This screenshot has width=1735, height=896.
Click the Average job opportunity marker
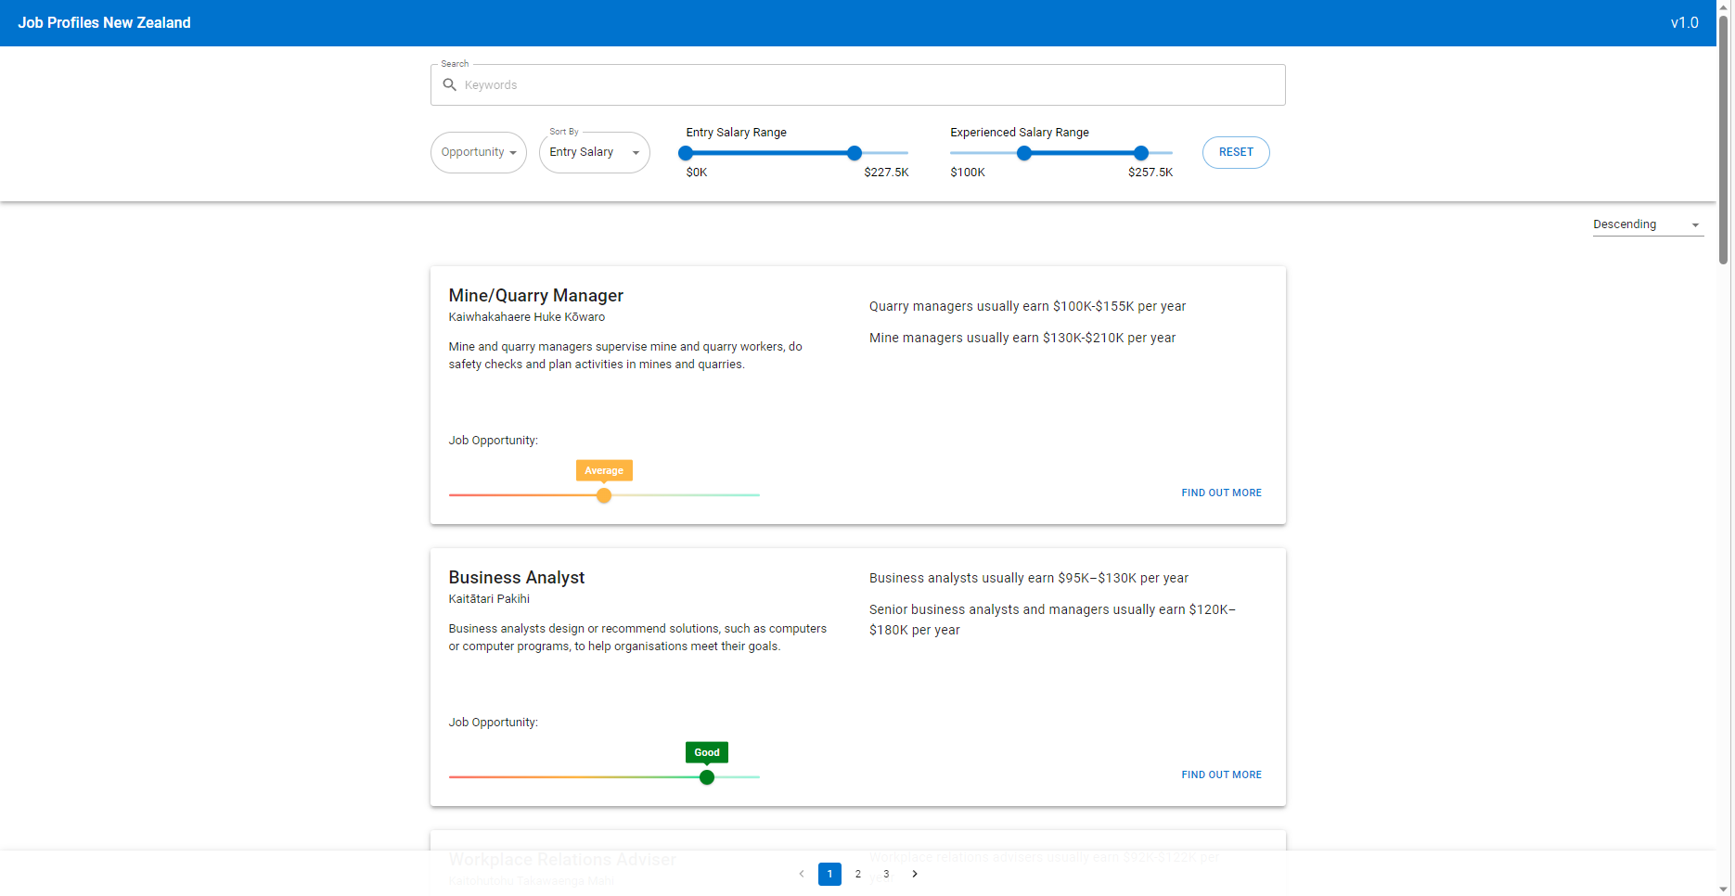[x=604, y=495]
